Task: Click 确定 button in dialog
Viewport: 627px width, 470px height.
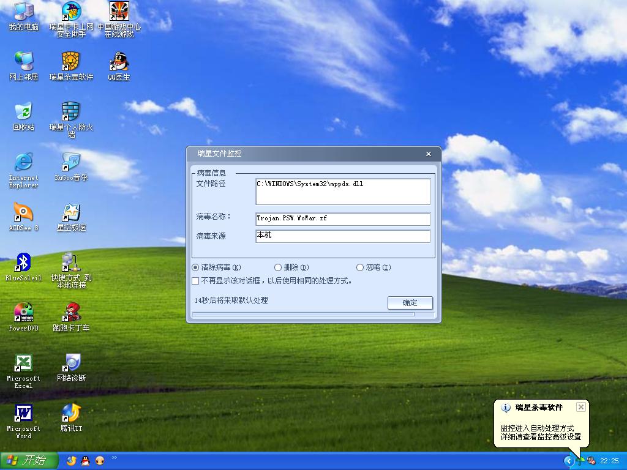Action: [x=410, y=303]
